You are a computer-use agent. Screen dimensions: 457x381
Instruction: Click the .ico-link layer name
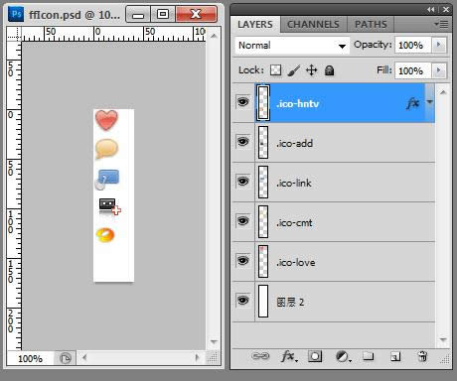click(x=294, y=184)
